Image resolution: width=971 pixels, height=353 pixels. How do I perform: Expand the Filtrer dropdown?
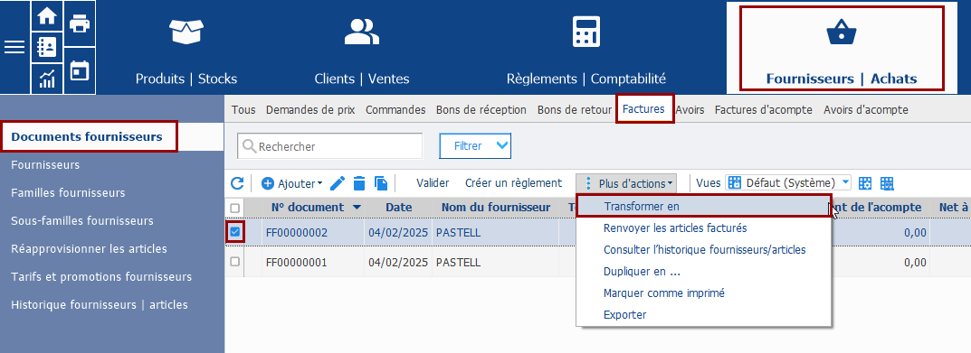tap(475, 146)
